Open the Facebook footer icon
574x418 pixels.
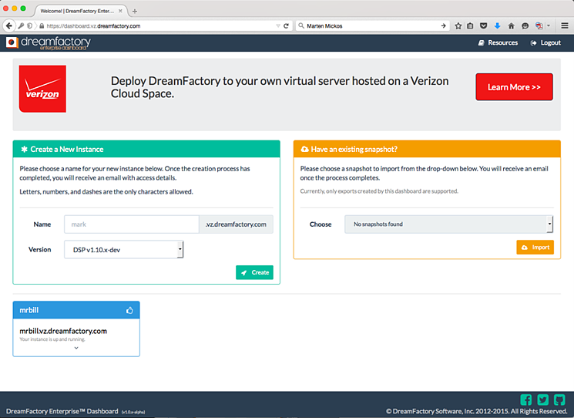click(x=526, y=399)
